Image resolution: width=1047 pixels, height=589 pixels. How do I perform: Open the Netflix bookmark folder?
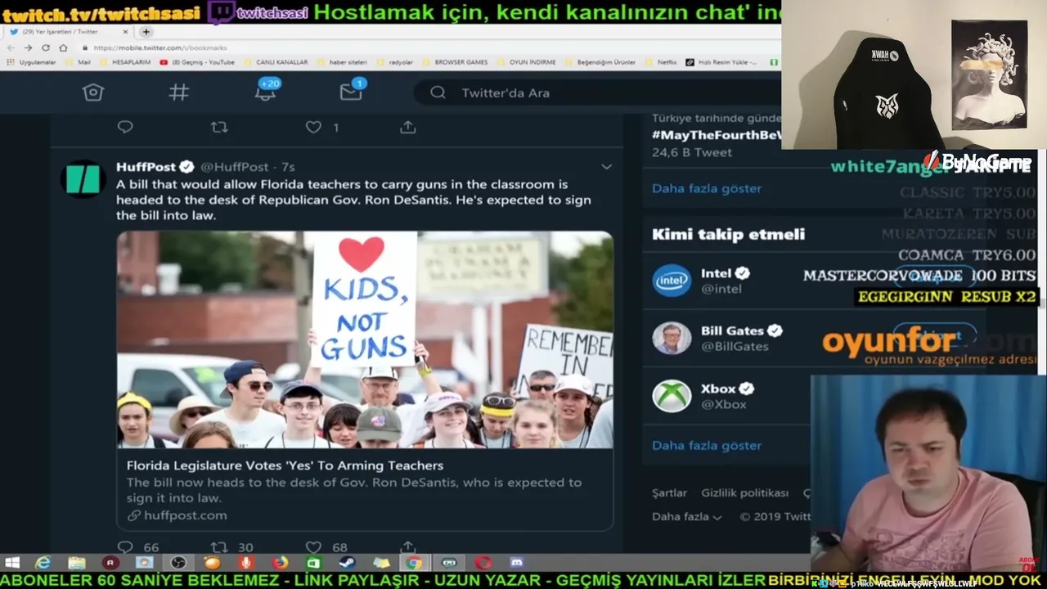(x=661, y=62)
